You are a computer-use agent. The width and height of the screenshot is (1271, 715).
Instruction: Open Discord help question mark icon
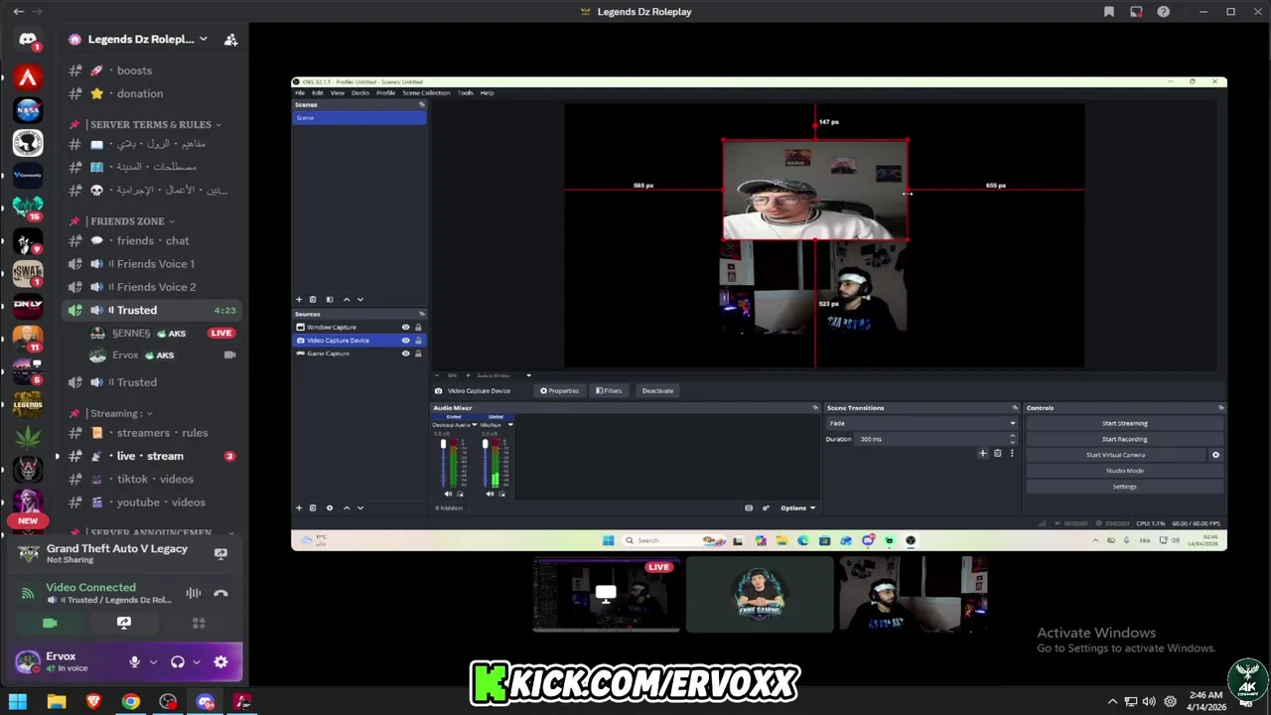coord(1163,12)
